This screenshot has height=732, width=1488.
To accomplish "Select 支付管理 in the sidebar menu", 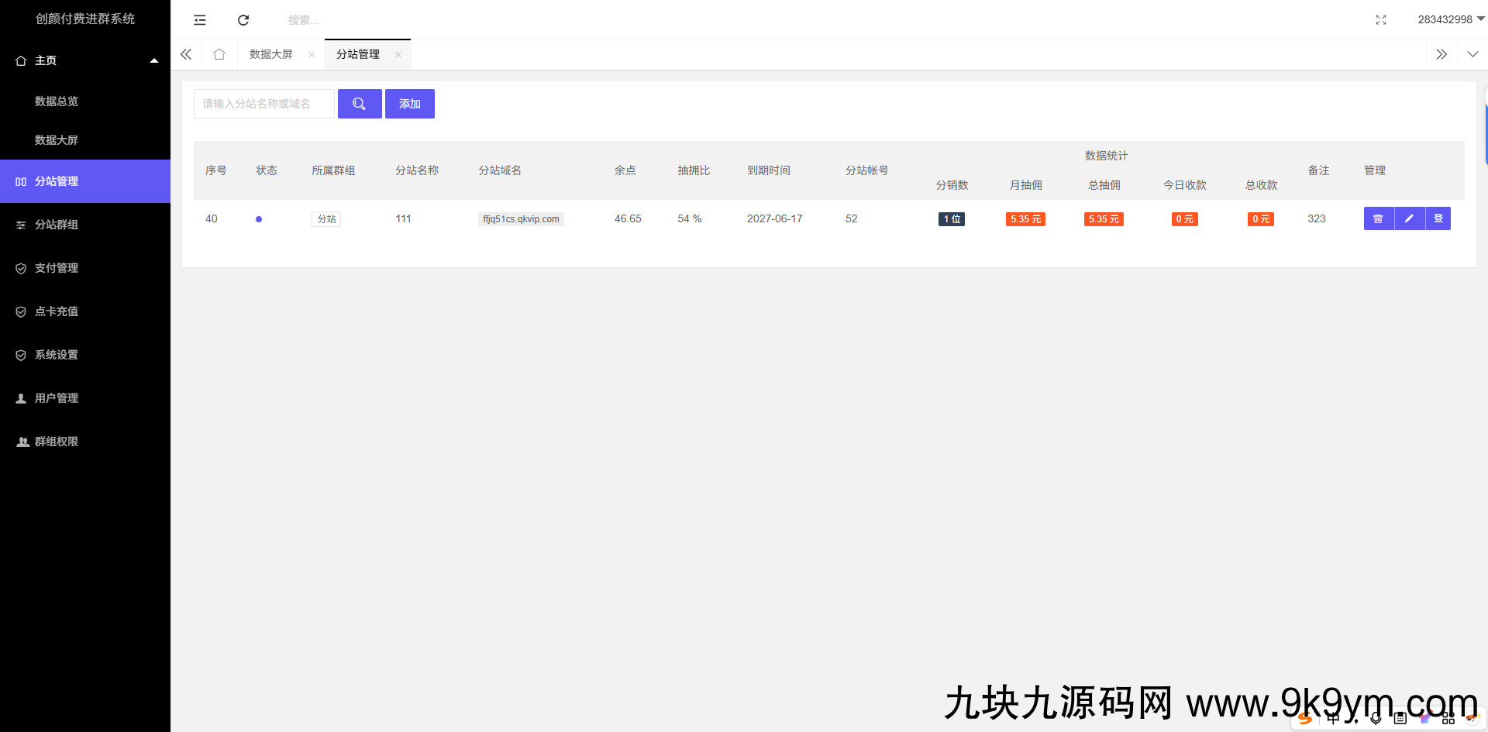I will click(56, 267).
